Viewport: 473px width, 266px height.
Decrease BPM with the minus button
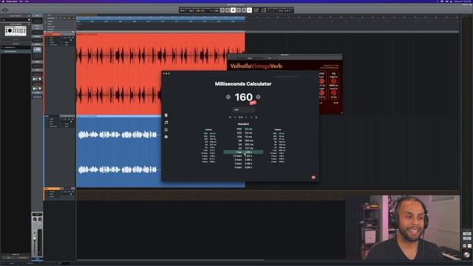[x=228, y=97]
